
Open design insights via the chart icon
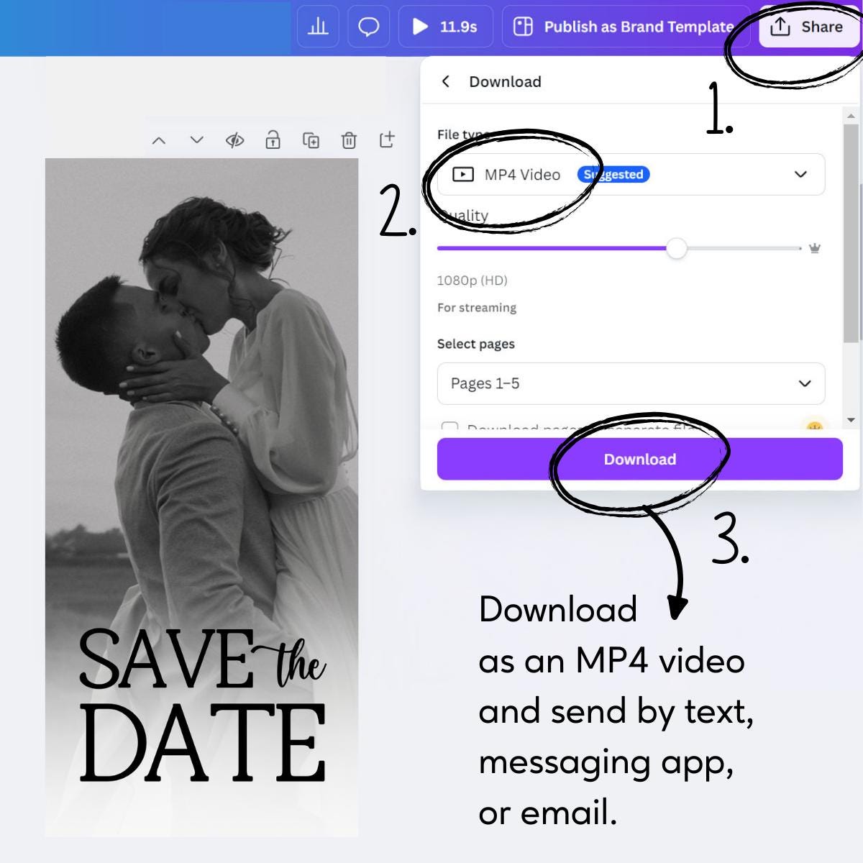click(318, 27)
